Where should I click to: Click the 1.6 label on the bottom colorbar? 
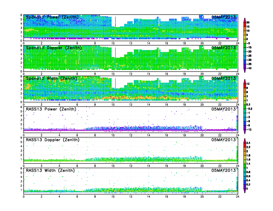[x=248, y=160]
